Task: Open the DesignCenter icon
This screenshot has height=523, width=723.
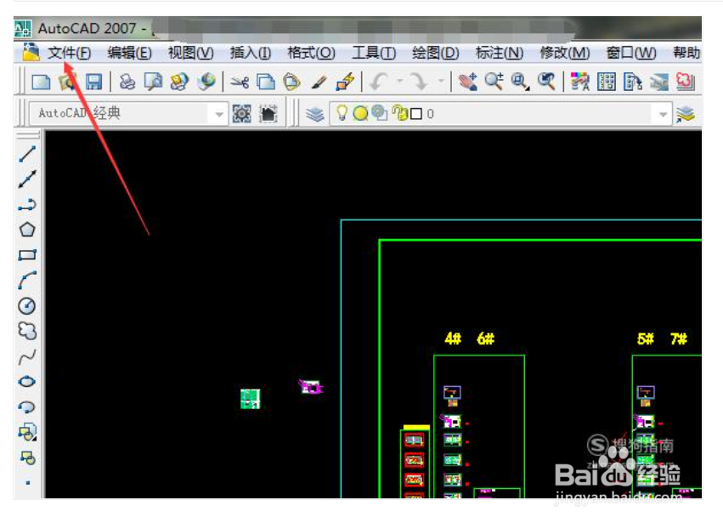Action: coord(607,82)
